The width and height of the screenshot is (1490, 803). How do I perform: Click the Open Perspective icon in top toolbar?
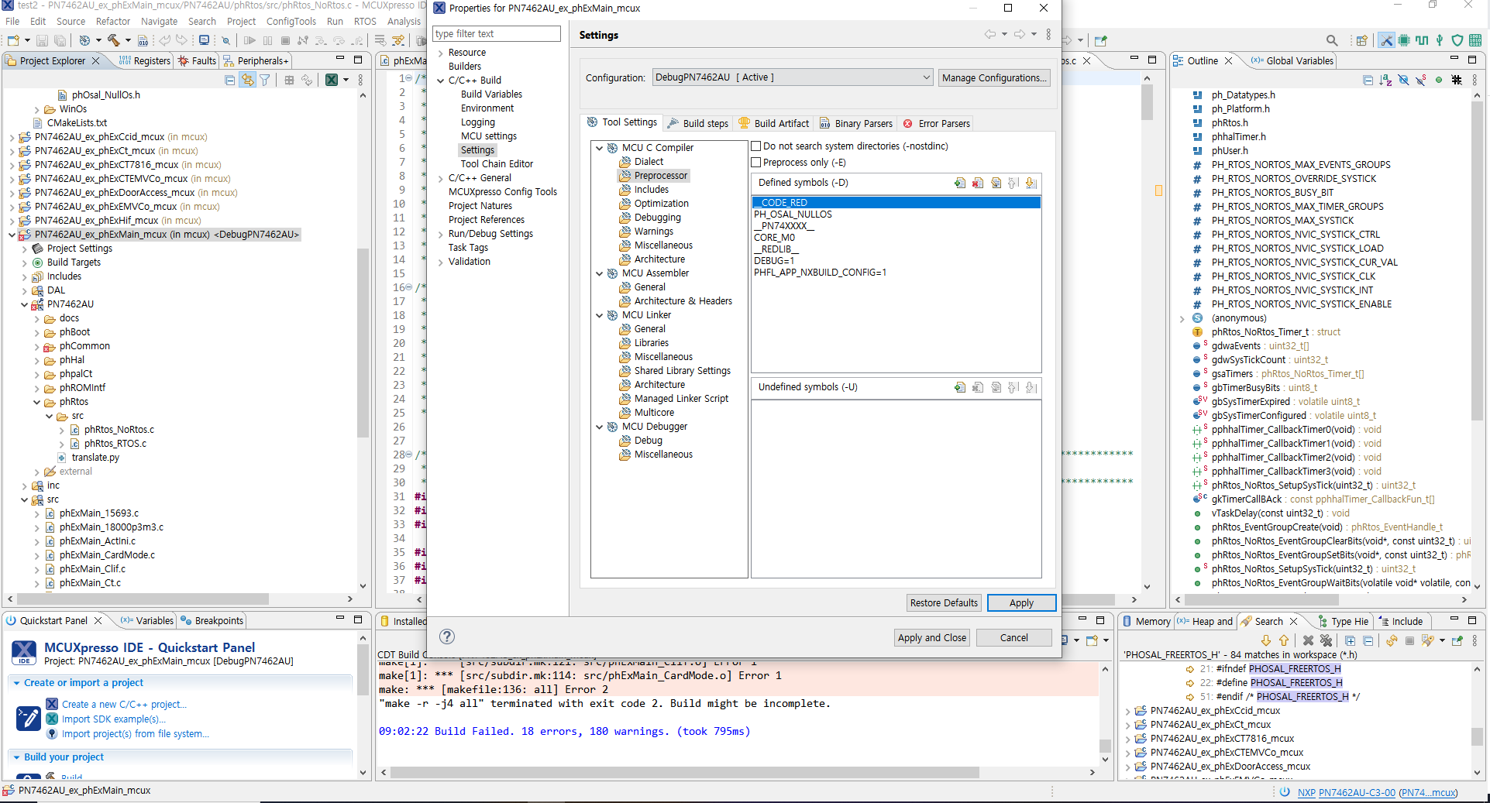coord(1361,40)
